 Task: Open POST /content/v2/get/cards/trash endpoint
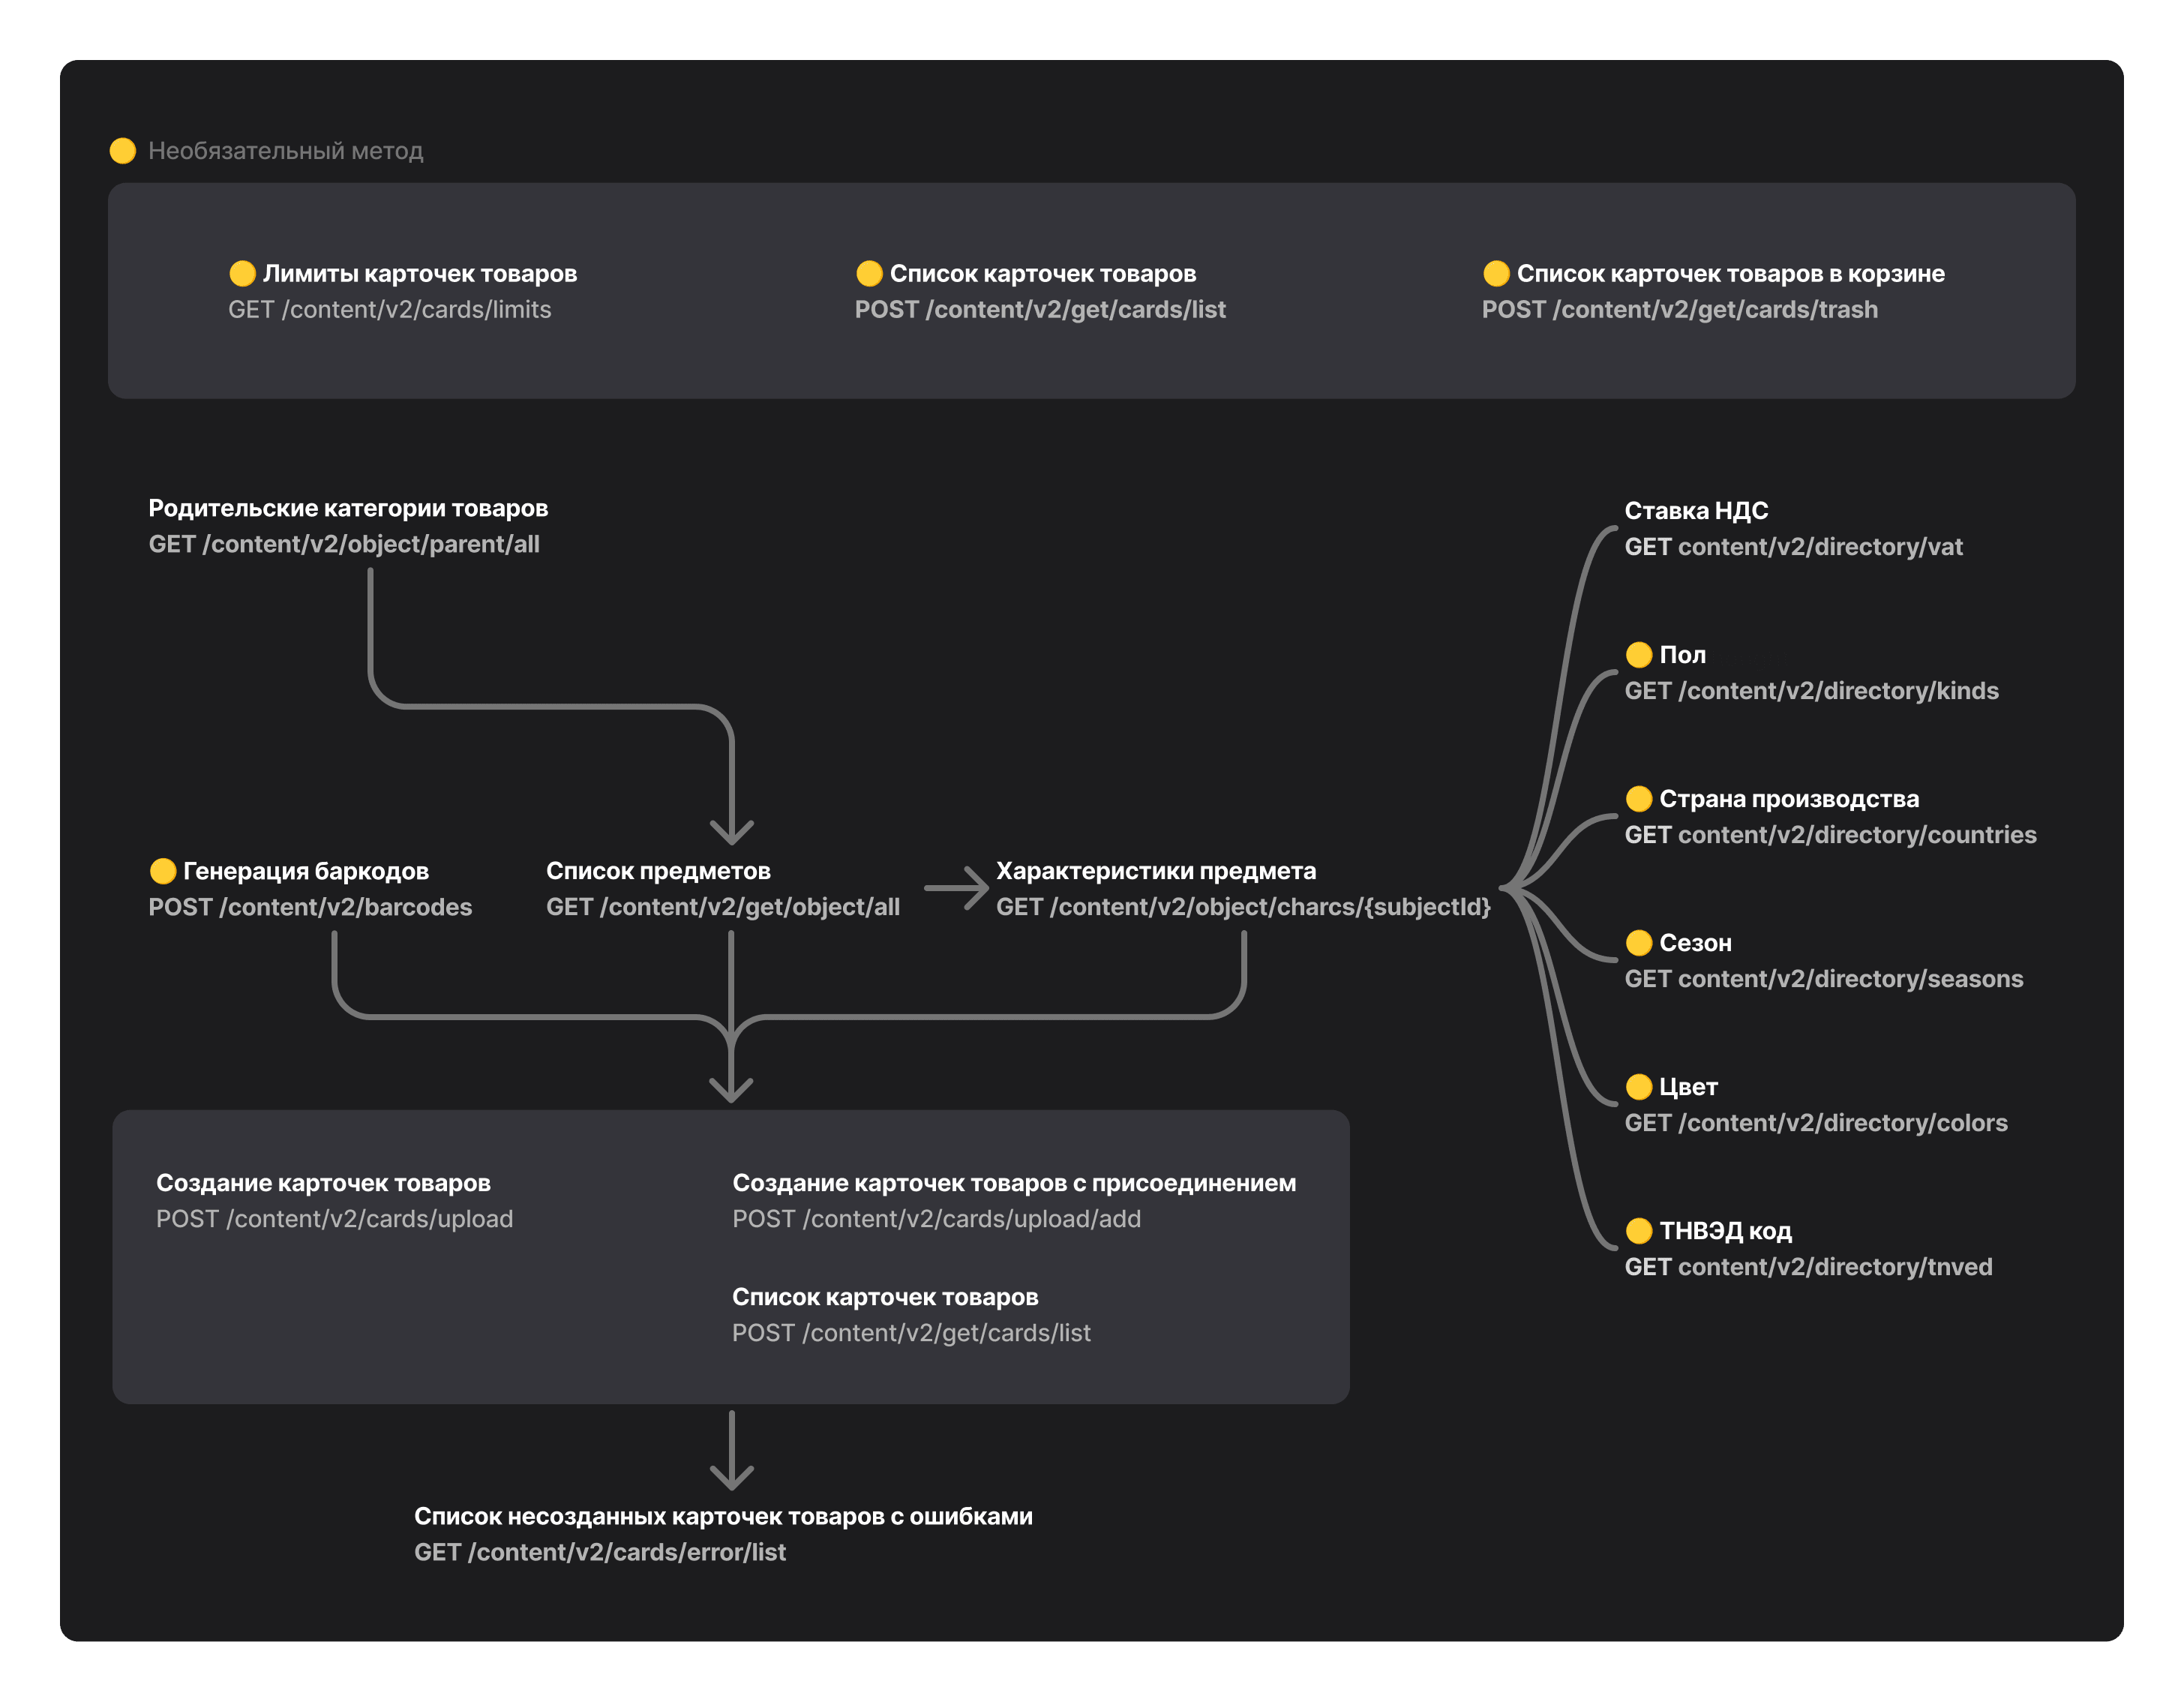pos(1680,309)
